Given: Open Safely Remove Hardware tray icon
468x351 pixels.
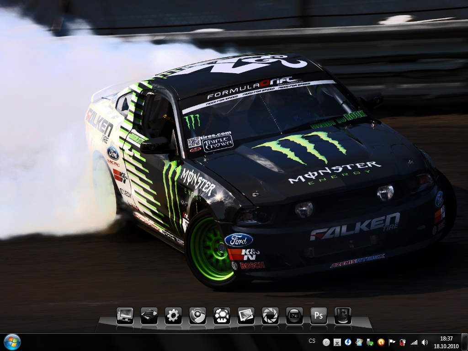Looking at the screenshot, I should pos(370,342).
